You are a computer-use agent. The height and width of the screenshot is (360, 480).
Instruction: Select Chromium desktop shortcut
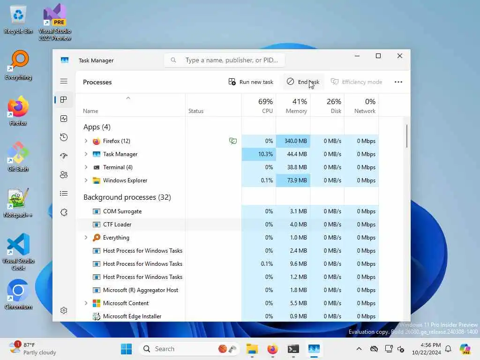tap(18, 294)
